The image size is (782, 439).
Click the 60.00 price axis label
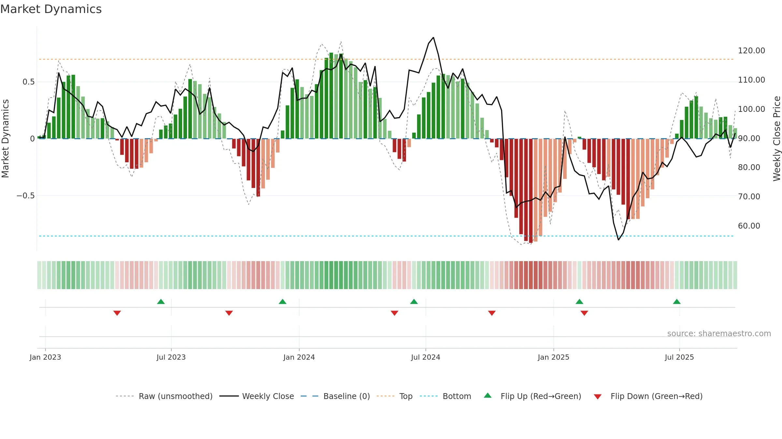(x=749, y=226)
